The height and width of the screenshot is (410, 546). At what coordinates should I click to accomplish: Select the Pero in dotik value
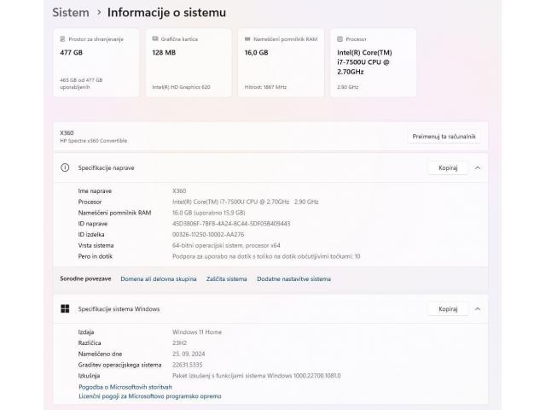pyautogui.click(x=266, y=256)
